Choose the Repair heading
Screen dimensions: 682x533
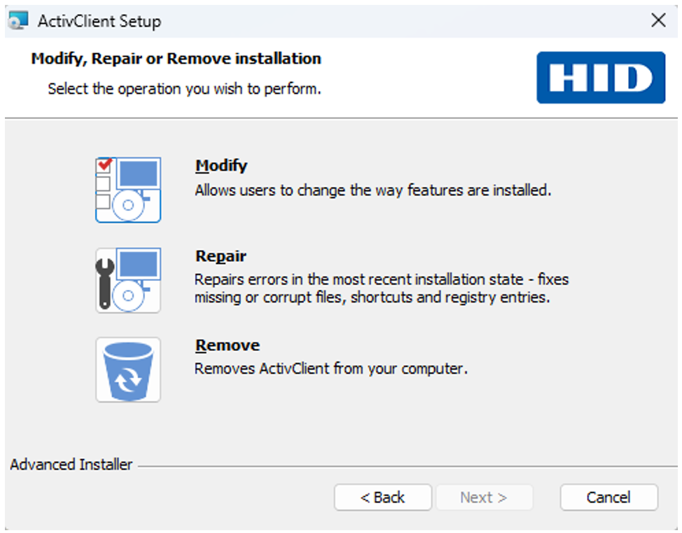[221, 256]
